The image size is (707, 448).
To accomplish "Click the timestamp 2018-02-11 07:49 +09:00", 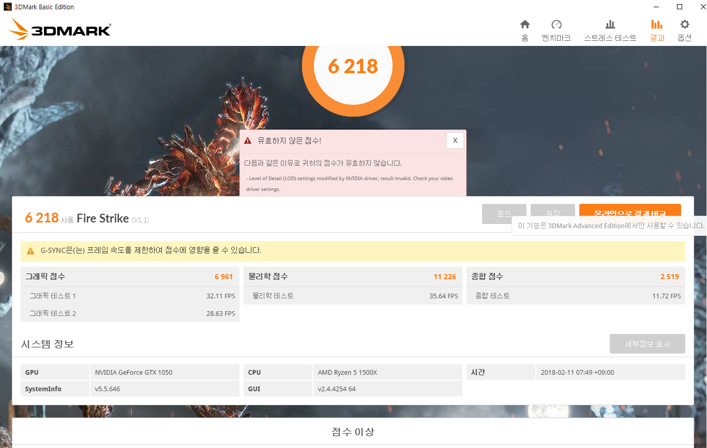I will coord(577,372).
